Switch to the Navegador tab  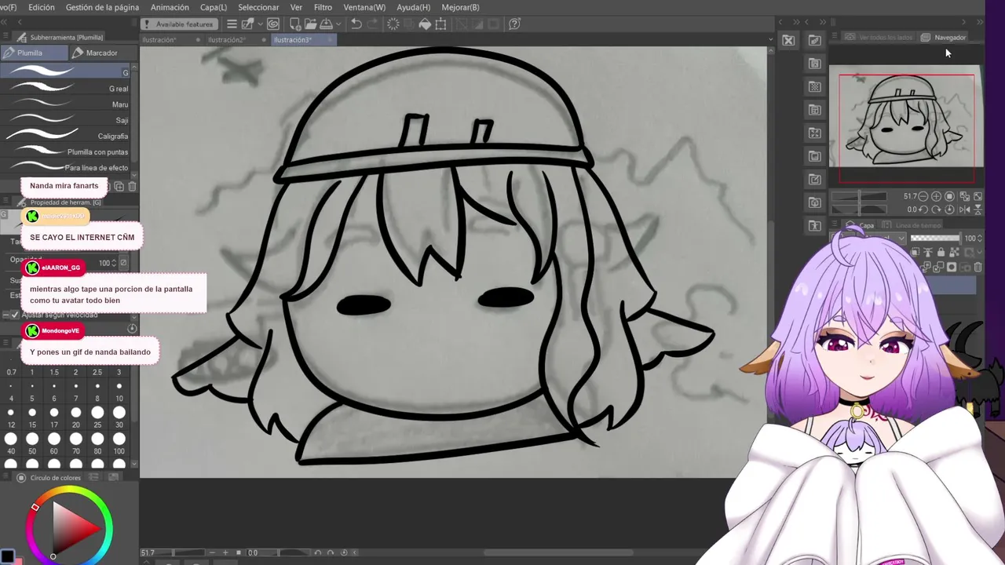point(943,37)
